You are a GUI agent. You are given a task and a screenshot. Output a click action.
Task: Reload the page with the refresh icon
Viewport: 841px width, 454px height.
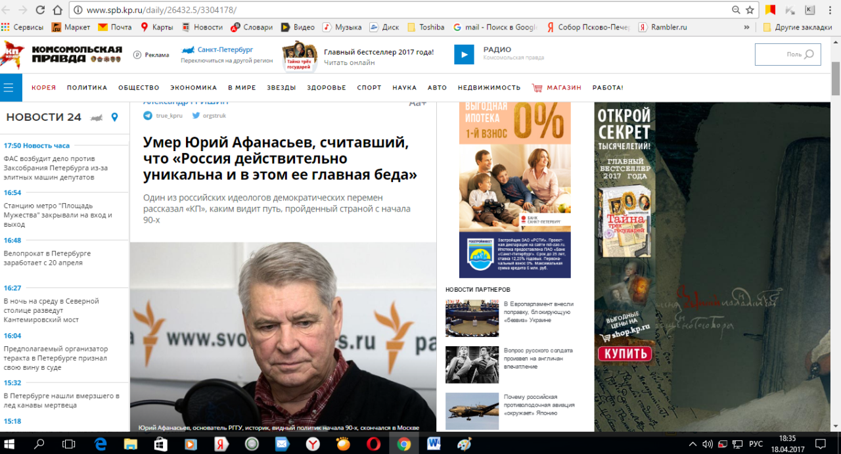pos(40,10)
